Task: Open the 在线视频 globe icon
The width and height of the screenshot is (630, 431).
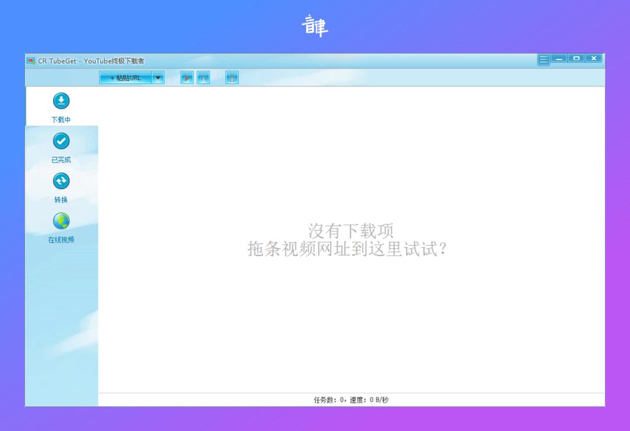Action: (61, 222)
